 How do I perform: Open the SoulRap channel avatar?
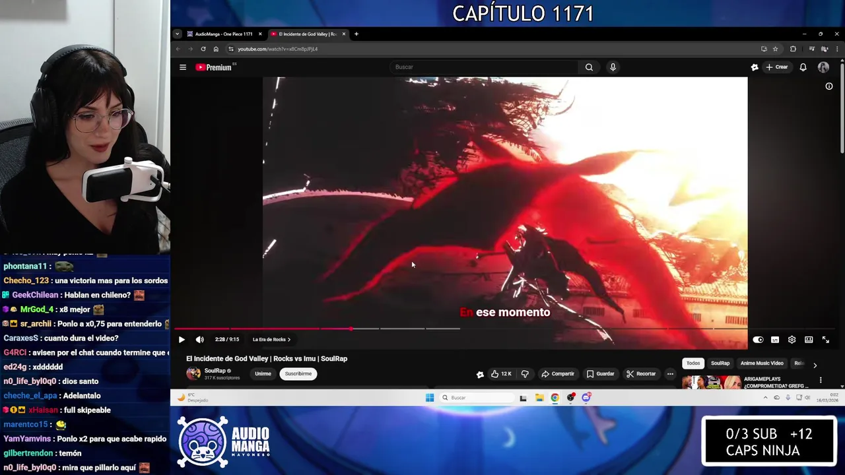pyautogui.click(x=193, y=374)
